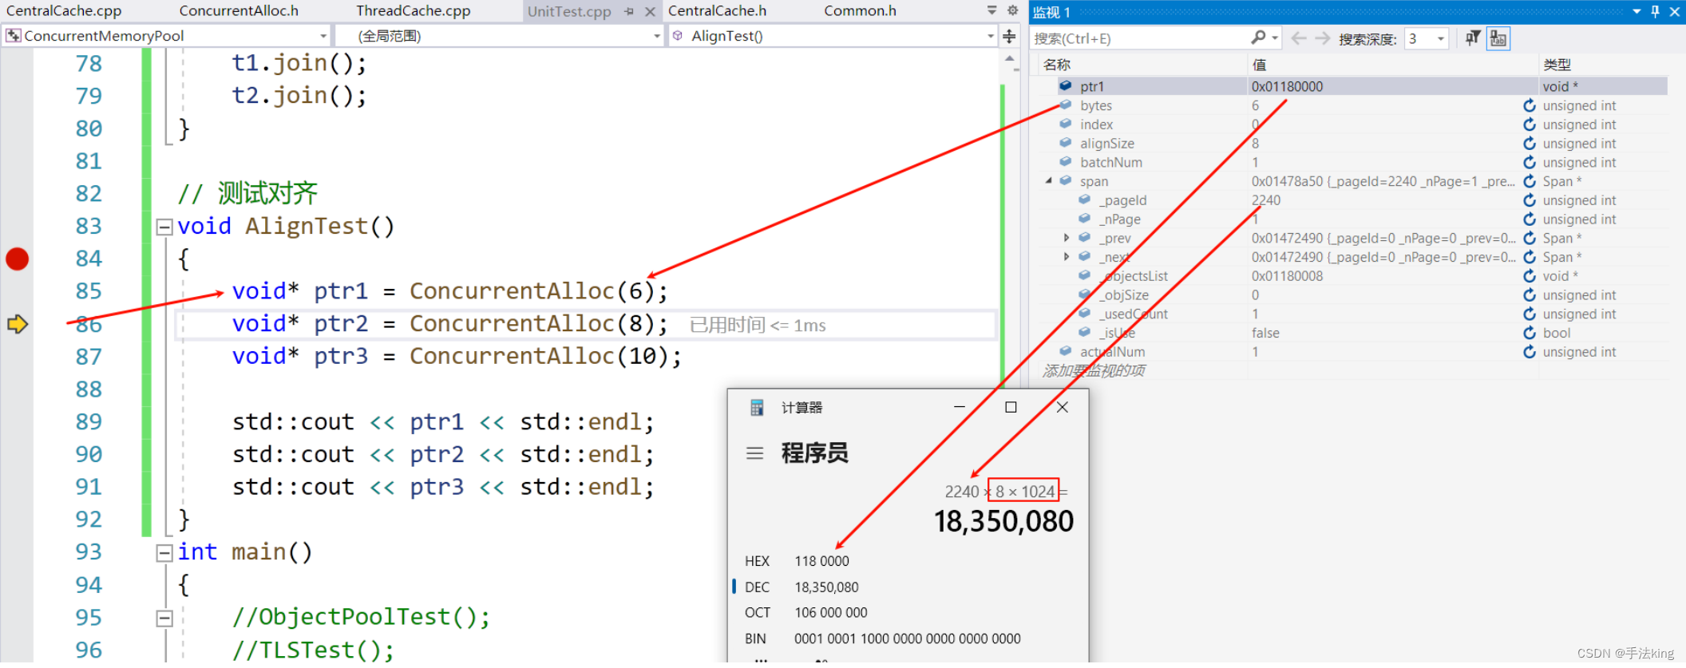The height and width of the screenshot is (668, 1686).
Task: Open the Watch 1 window options arrow
Action: (x=1637, y=11)
